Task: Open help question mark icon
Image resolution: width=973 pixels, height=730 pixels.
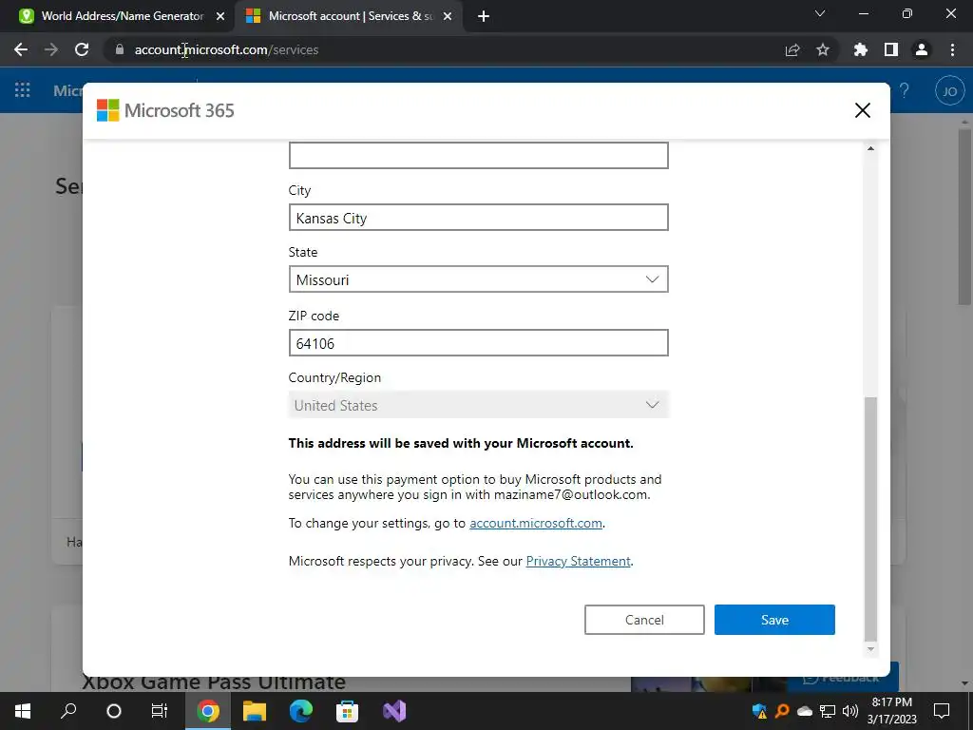Action: (905, 90)
